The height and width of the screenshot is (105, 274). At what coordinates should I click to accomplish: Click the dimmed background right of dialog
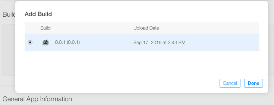pos(271,47)
